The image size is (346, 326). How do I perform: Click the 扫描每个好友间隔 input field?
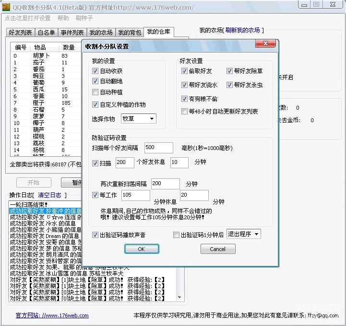(x=158, y=148)
